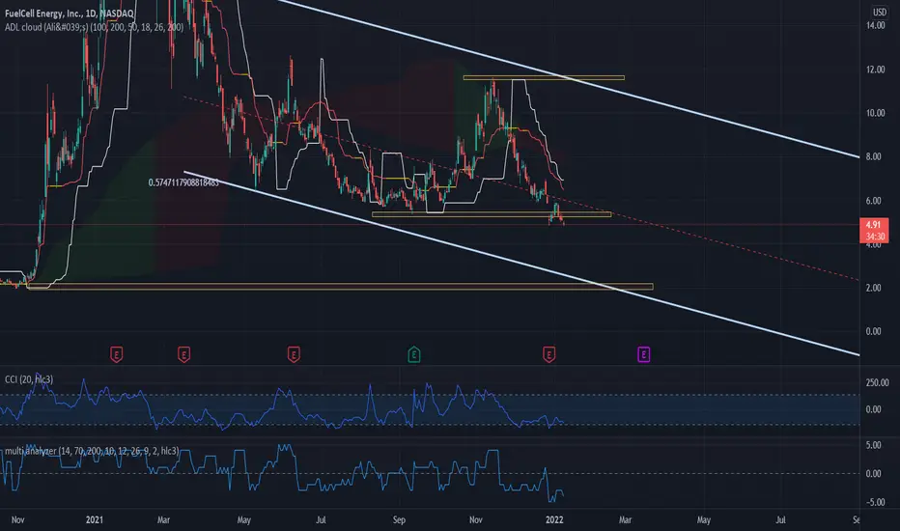Viewport: 900px width, 531px height.
Task: Select the multi analyzer indicator label
Action: [x=92, y=451]
